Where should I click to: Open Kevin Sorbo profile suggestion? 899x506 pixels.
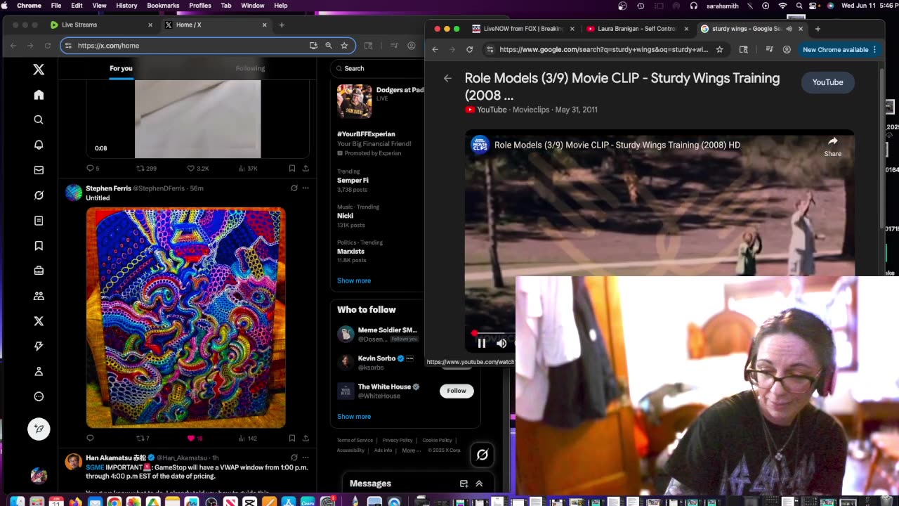click(376, 358)
